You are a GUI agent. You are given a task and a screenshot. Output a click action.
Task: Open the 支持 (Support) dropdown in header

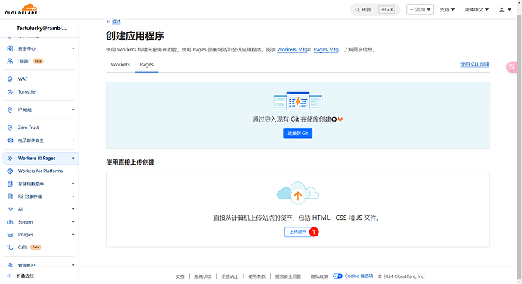click(447, 10)
